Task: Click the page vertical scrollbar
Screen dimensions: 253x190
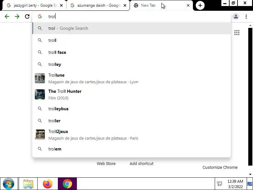Action: tap(250, 97)
